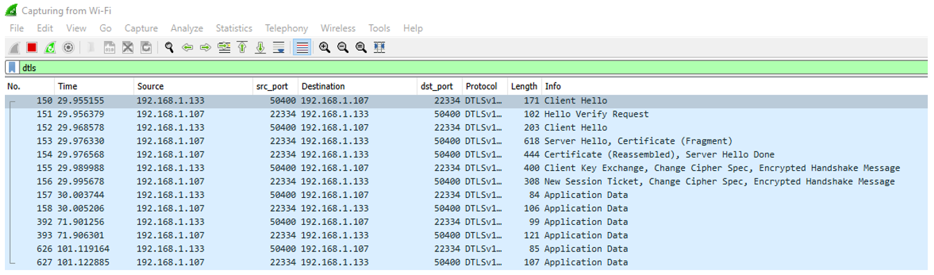Open the Telephony menu
The width and height of the screenshot is (934, 275).
coord(287,28)
